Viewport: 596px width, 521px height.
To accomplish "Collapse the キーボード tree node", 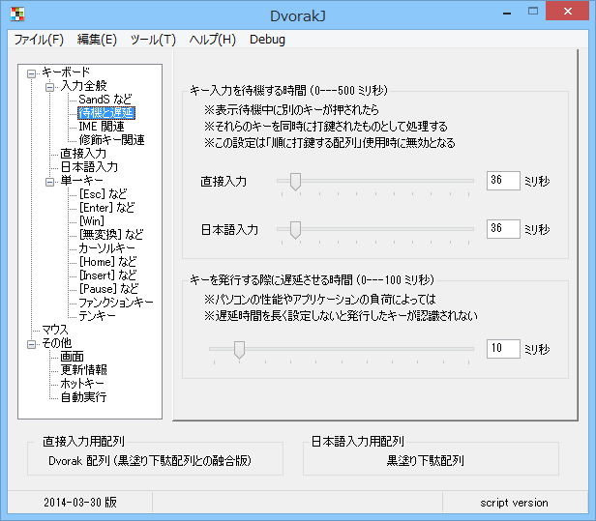I will [x=32, y=73].
